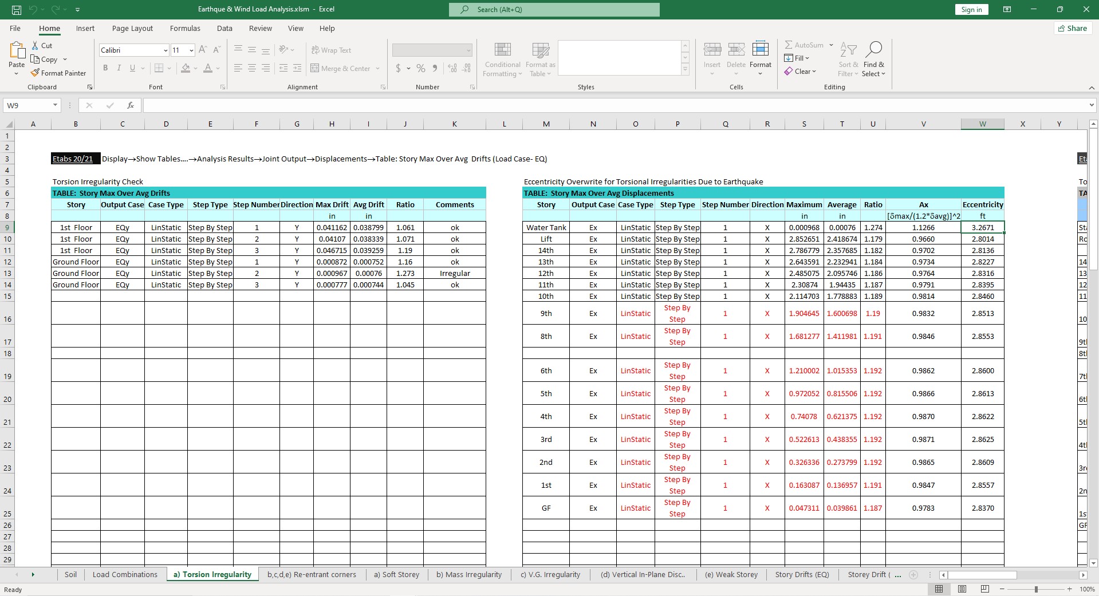Viewport: 1099px width, 596px height.
Task: Click the Share button
Action: point(1072,29)
